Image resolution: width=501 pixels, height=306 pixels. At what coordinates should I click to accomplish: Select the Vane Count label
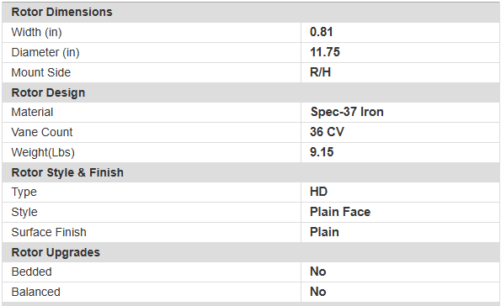click(42, 132)
